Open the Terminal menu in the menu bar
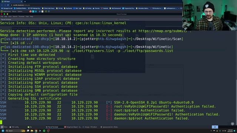The image size is (237, 133). click(x=21, y=16)
